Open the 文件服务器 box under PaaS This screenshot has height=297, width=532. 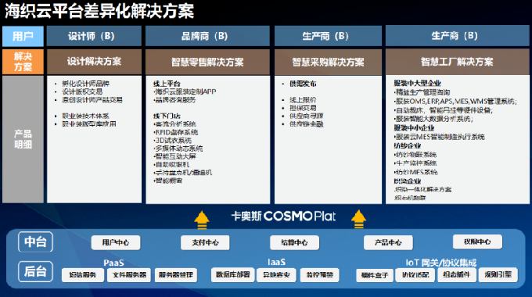tap(129, 275)
